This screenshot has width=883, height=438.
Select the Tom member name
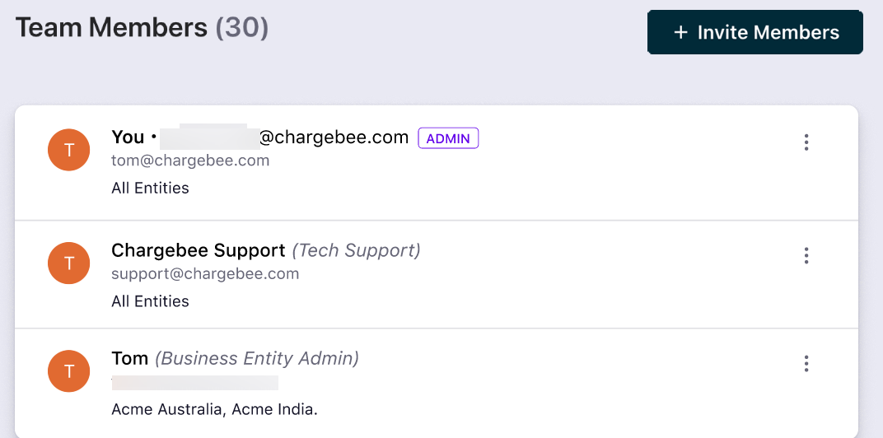[x=129, y=359]
